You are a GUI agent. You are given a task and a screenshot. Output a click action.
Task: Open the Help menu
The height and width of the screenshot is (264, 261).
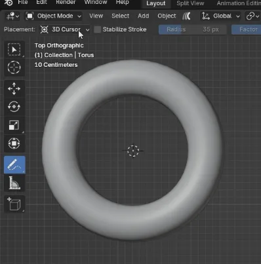123,3
